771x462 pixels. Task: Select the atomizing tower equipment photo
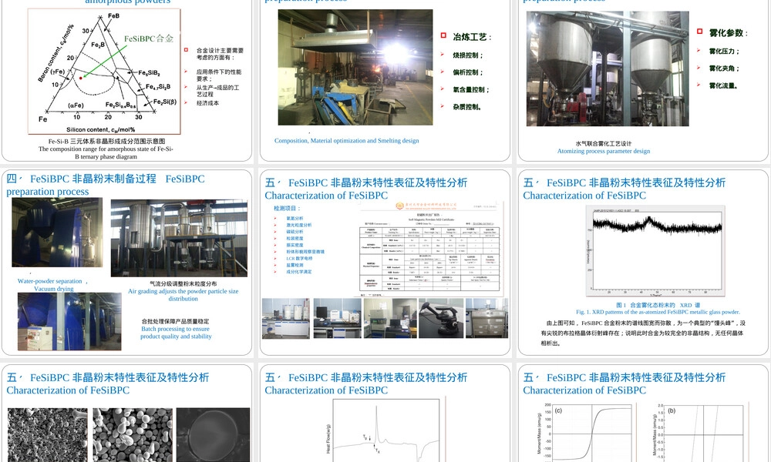(608, 69)
